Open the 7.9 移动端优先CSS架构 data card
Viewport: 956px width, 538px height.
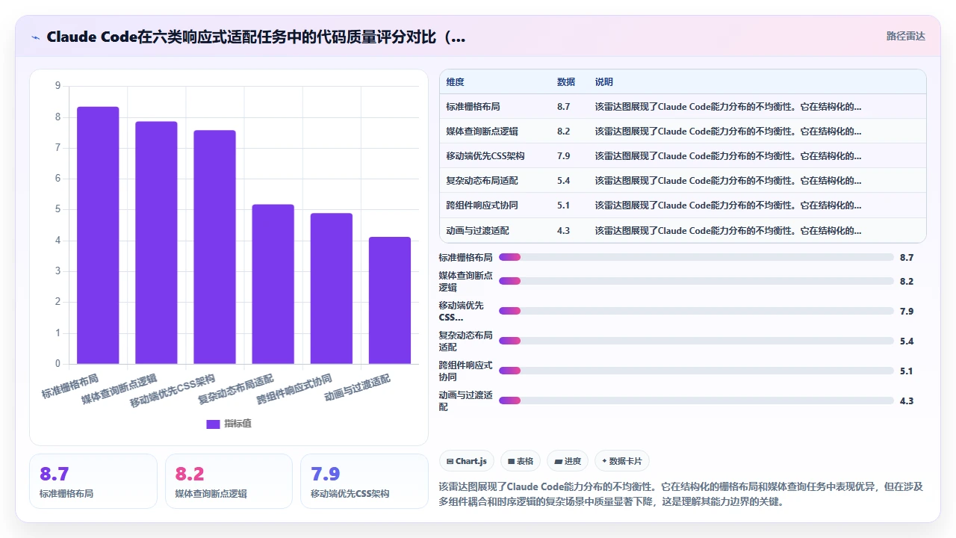(364, 481)
